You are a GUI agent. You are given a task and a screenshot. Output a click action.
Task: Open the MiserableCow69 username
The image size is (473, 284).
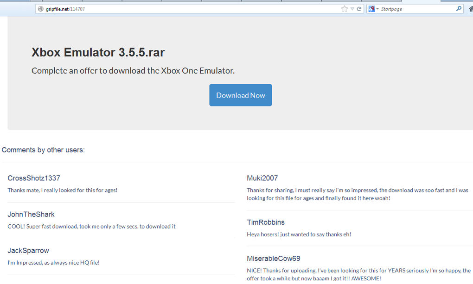click(274, 259)
